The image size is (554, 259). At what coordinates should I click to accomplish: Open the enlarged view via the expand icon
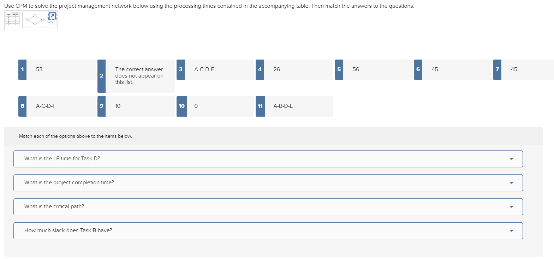52,15
